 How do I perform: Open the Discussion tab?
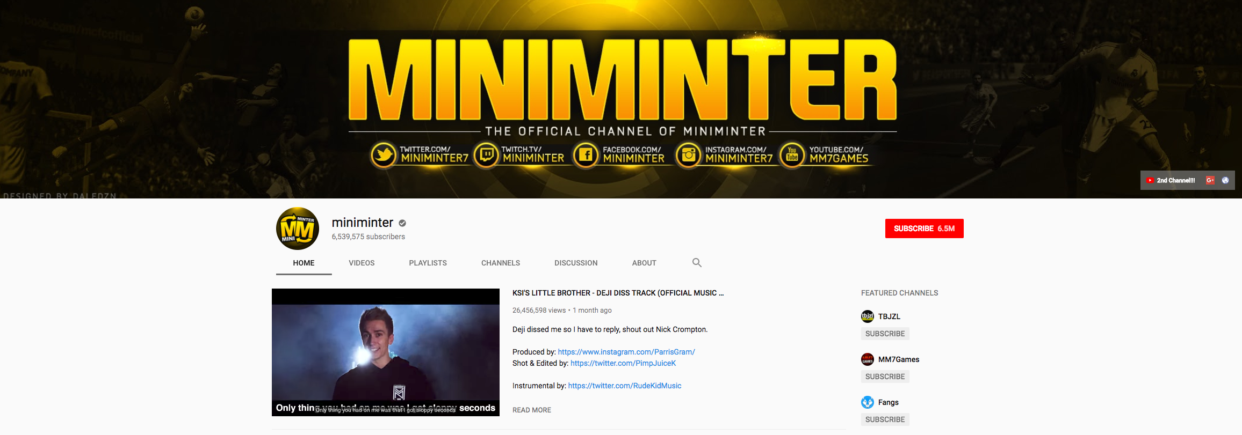(x=576, y=263)
